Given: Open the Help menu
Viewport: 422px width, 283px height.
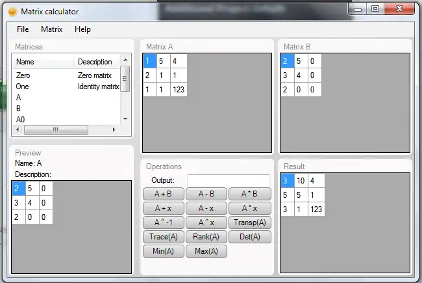Looking at the screenshot, I should [x=82, y=29].
